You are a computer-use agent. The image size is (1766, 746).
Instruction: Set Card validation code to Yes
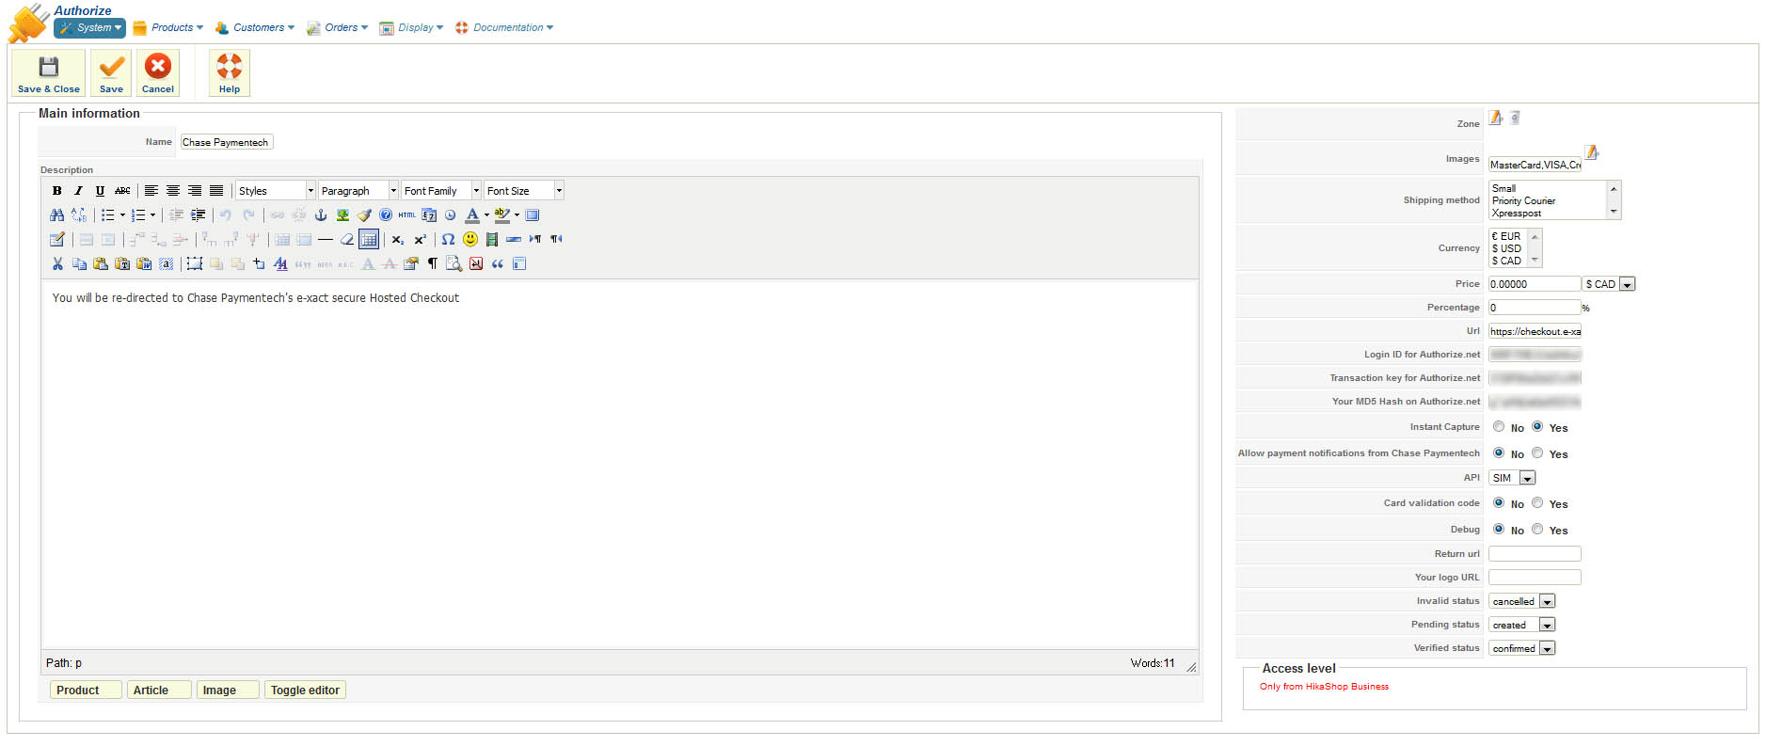(x=1537, y=503)
